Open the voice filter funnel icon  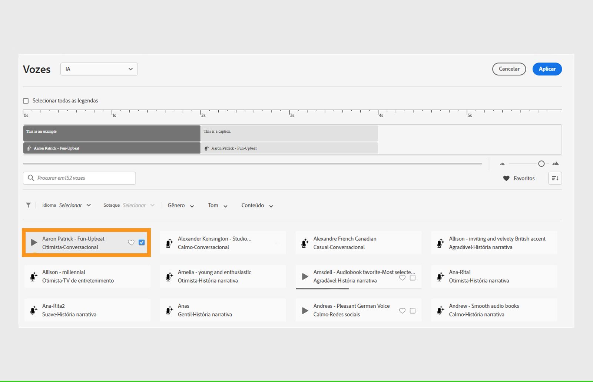[x=29, y=205]
